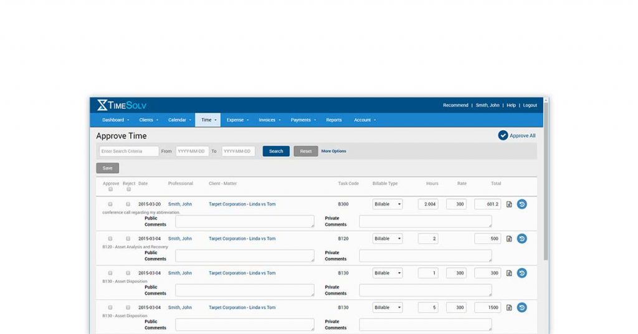Screen dimensions: 638x334
Task: Click the More Options link
Action: click(333, 151)
